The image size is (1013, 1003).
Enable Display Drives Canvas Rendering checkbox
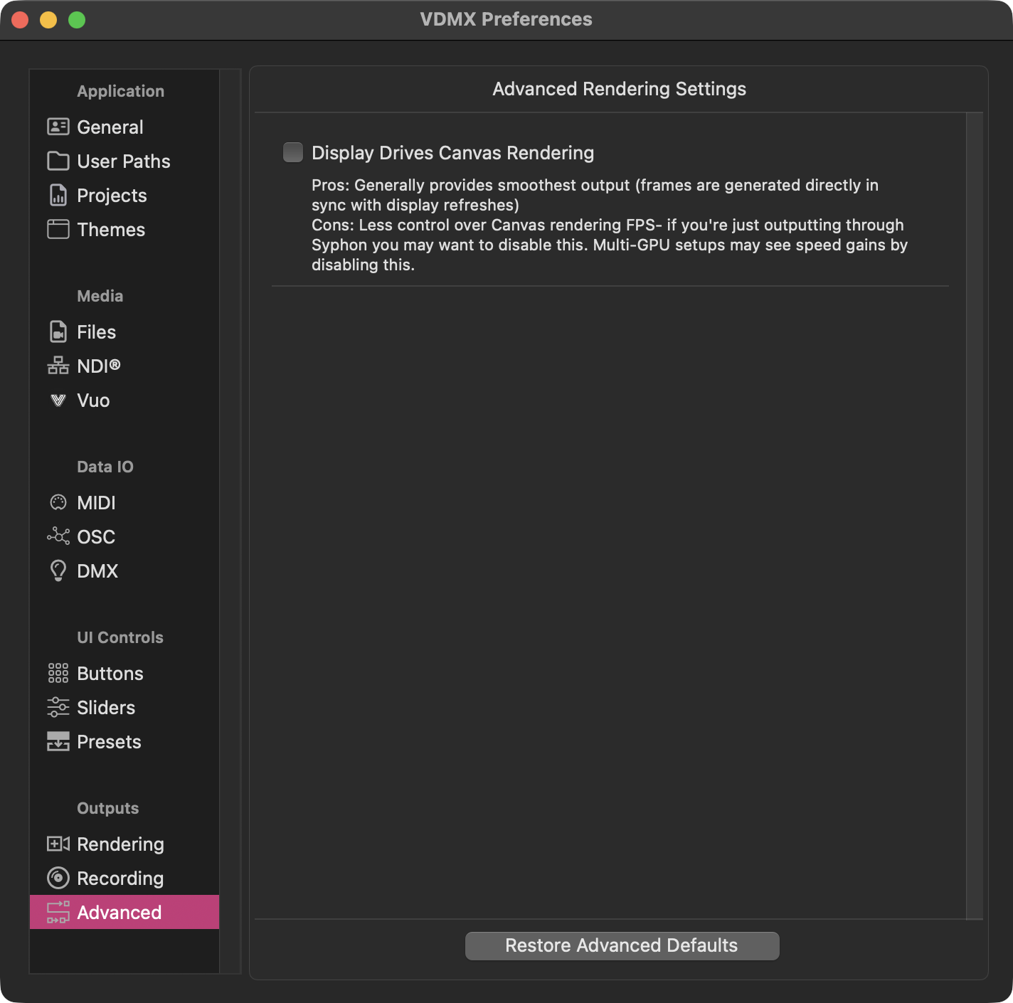click(292, 152)
